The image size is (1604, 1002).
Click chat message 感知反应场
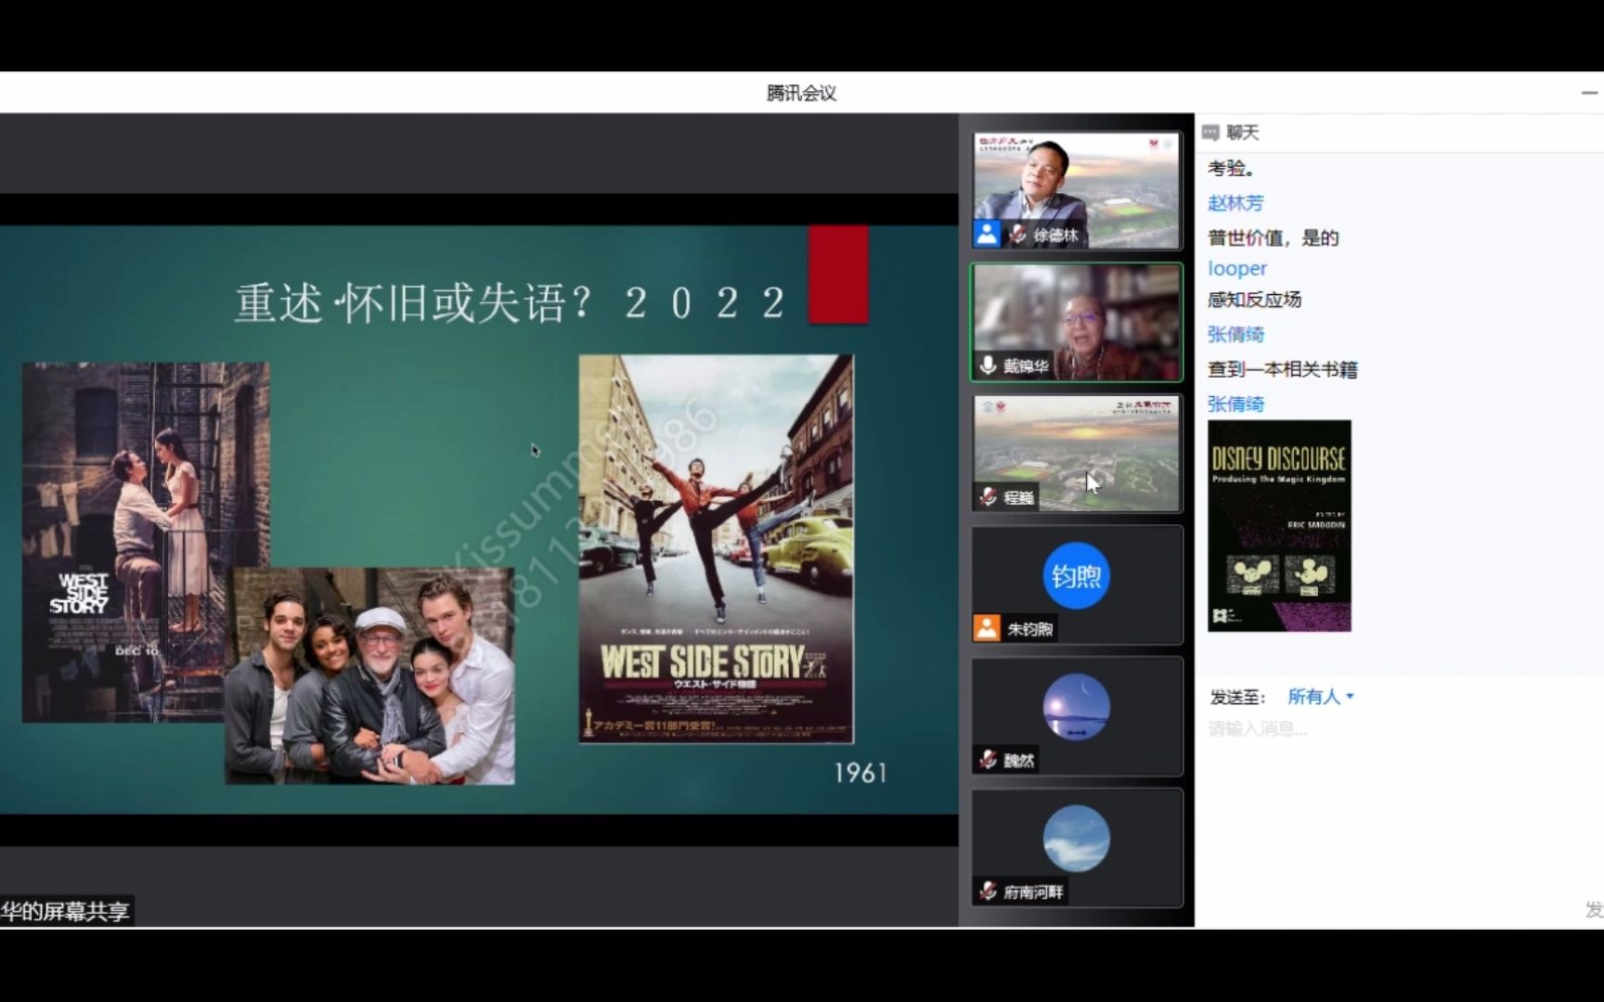pyautogui.click(x=1254, y=300)
